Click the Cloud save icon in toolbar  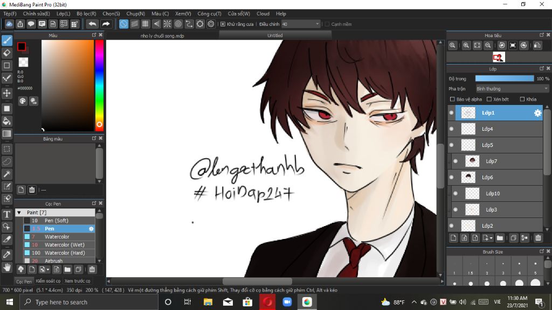(x=9, y=24)
